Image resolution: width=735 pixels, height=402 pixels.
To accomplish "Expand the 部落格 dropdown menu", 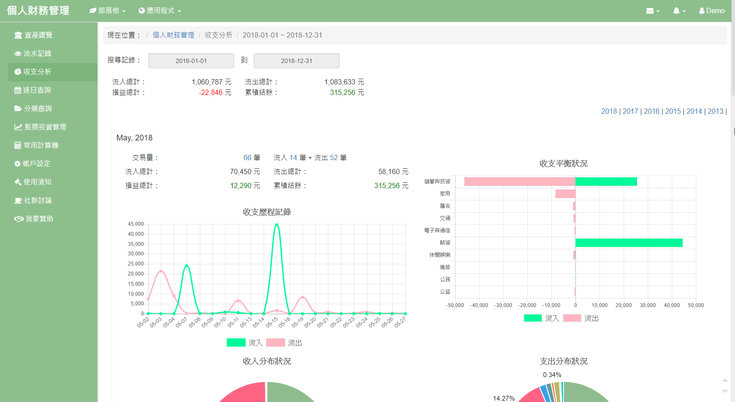I will click(108, 10).
